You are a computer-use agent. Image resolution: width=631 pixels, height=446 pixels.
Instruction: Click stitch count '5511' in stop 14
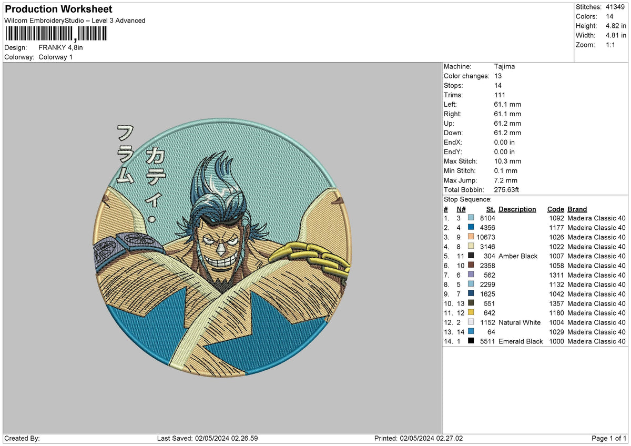487,341
